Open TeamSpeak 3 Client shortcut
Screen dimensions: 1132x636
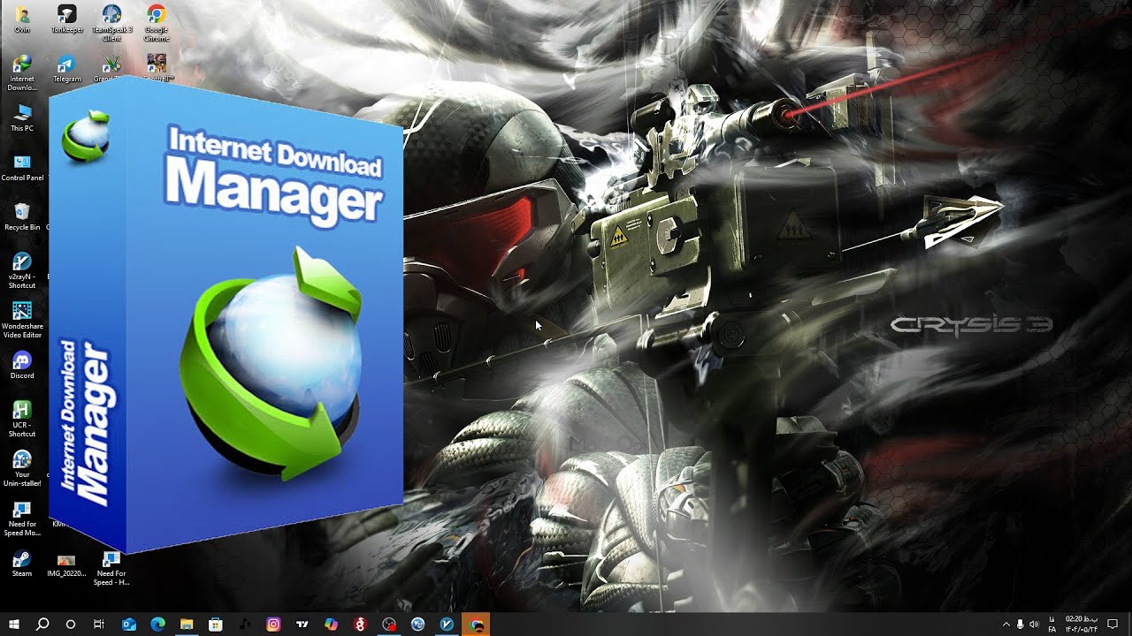click(x=111, y=23)
